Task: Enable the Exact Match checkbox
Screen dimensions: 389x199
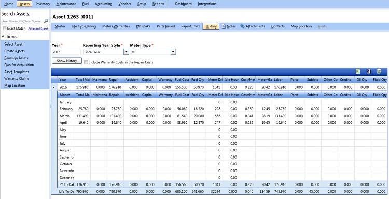Action: pyautogui.click(x=4, y=29)
